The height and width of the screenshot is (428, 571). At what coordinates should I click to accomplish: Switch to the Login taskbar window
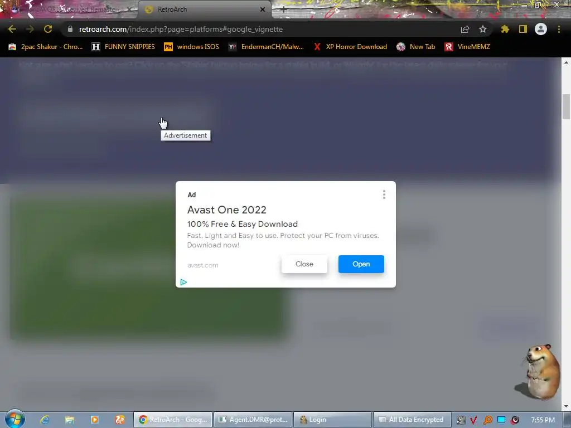coord(332,420)
